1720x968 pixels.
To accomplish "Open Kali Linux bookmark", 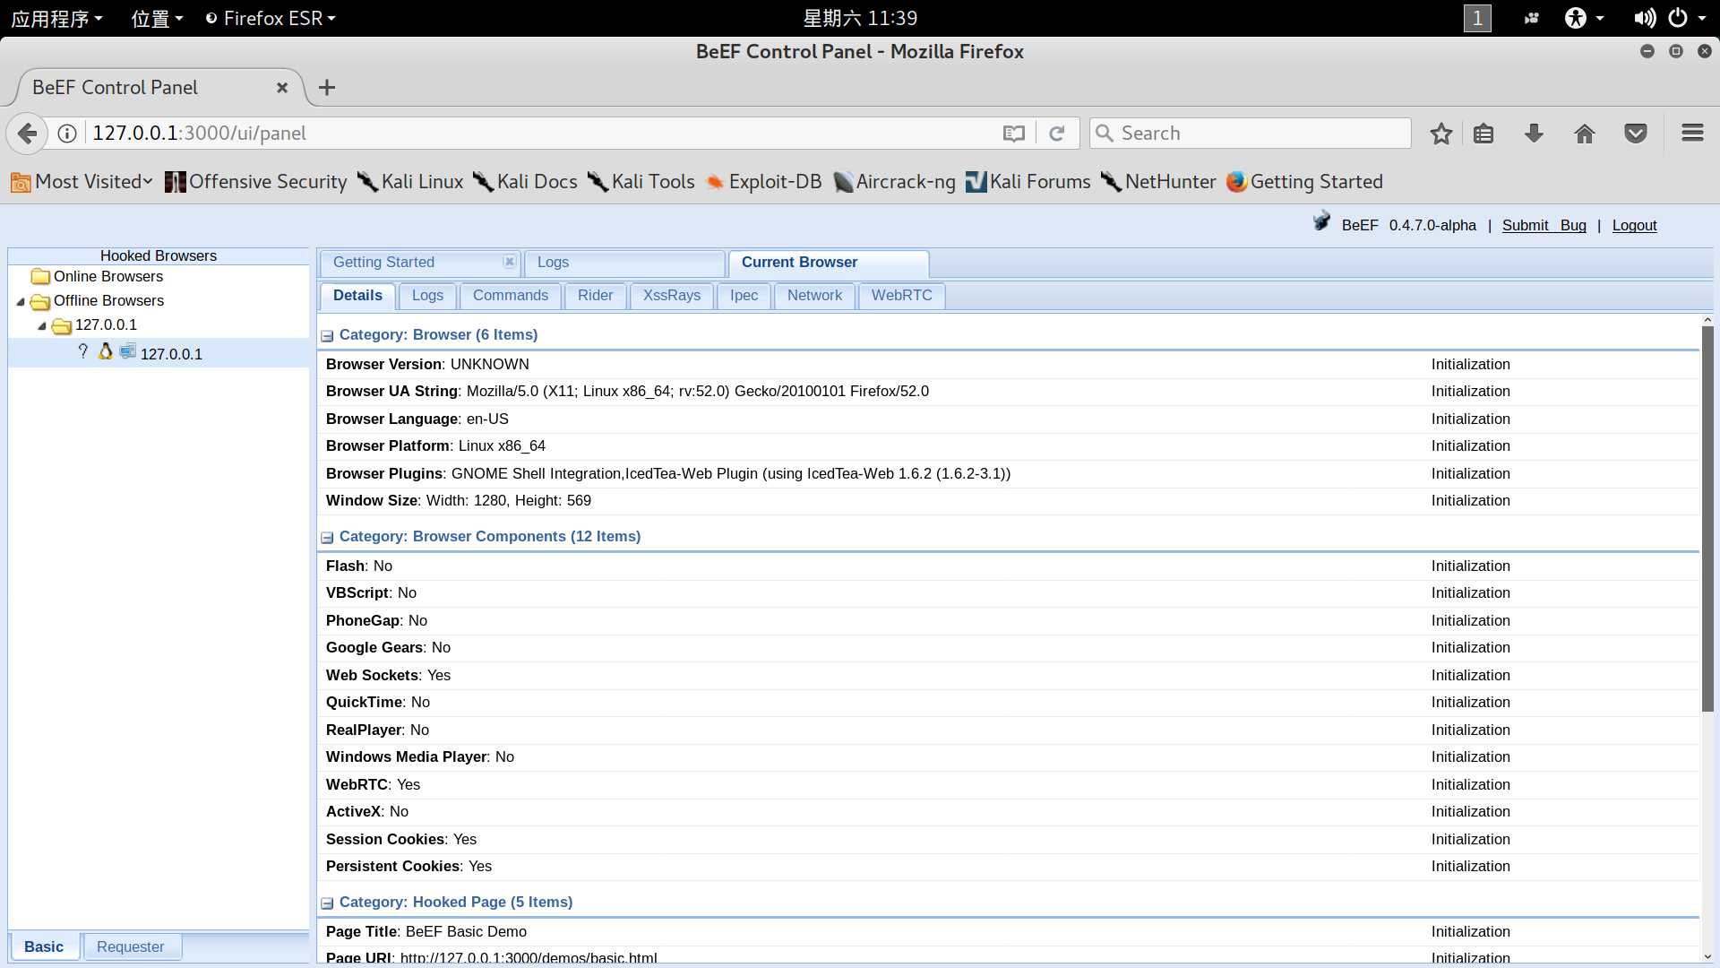I will tap(410, 182).
